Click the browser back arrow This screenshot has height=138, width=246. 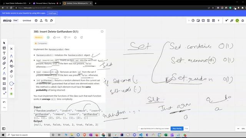point(3,8)
